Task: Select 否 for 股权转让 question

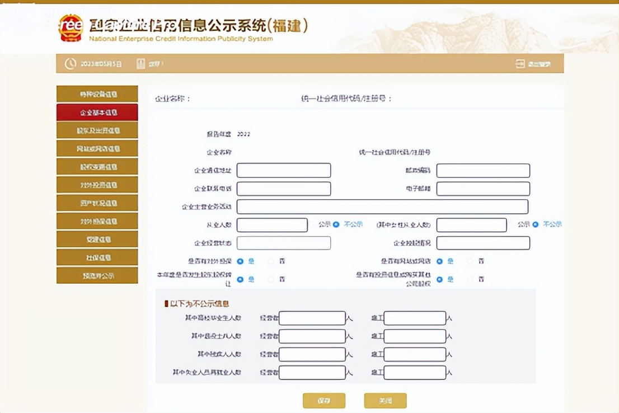Action: point(272,279)
